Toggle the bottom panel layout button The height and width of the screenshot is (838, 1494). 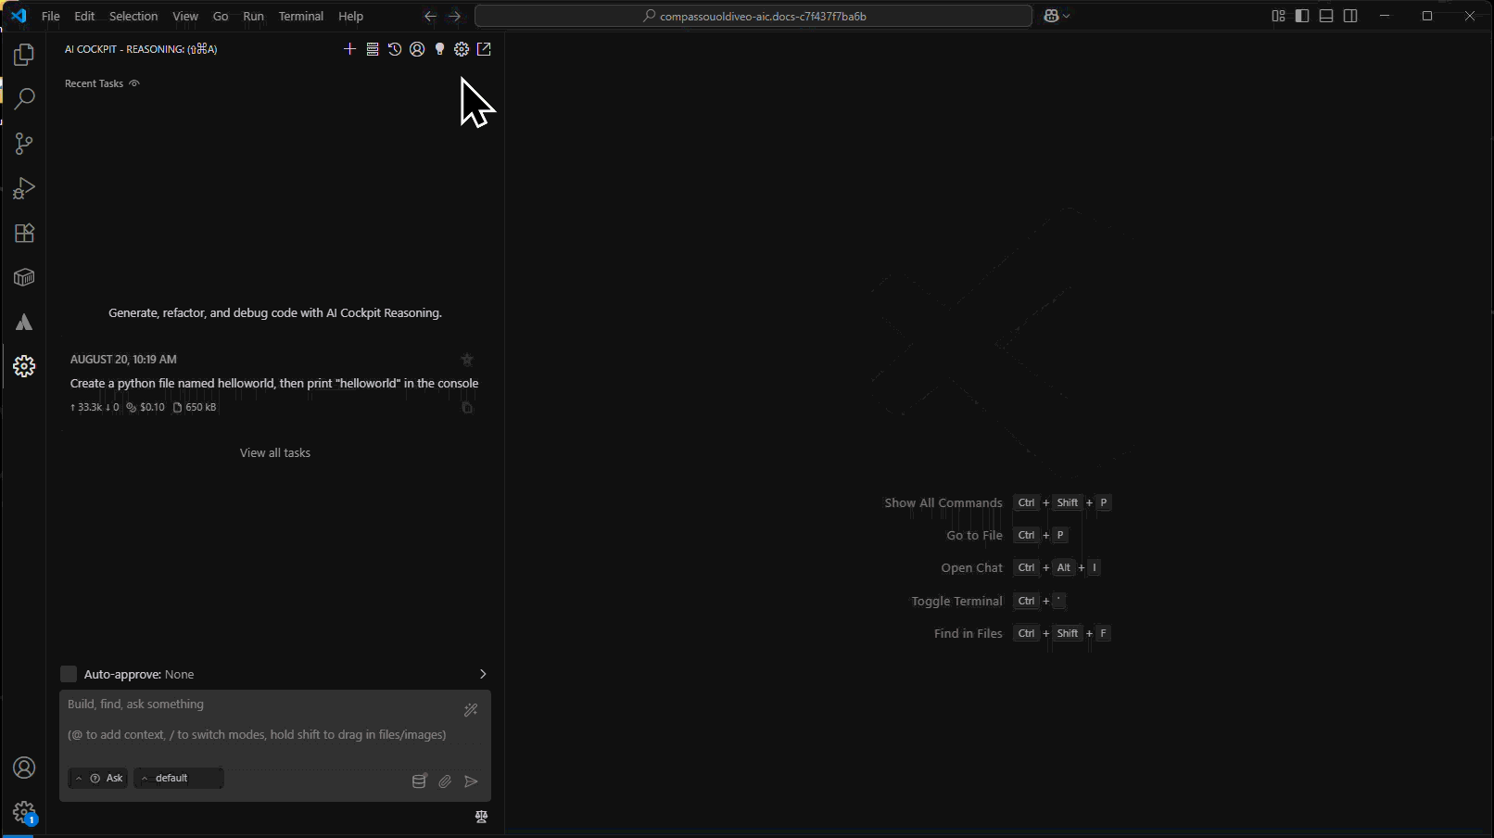click(x=1326, y=16)
